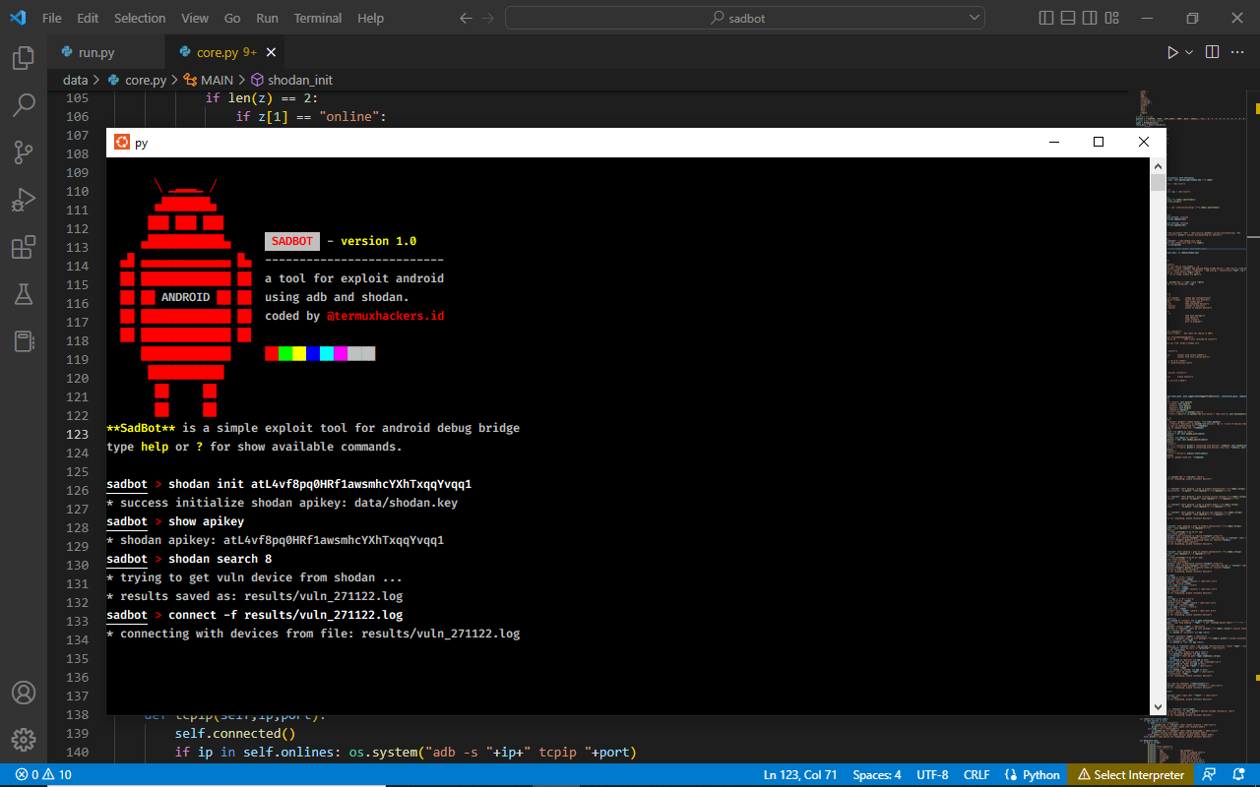Open the Manage gear icon
This screenshot has height=787, width=1260.
[x=24, y=740]
